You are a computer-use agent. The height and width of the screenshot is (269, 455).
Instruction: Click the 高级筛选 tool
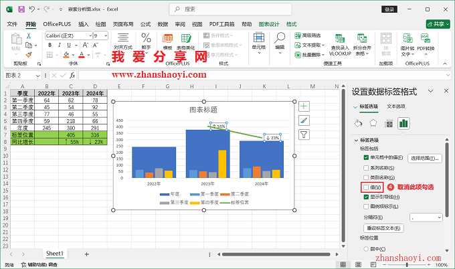(308, 35)
